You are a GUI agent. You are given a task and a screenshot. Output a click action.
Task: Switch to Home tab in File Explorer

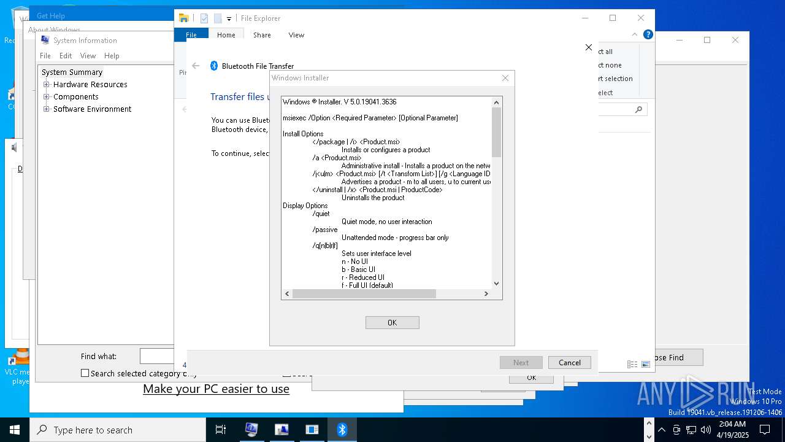(226, 35)
